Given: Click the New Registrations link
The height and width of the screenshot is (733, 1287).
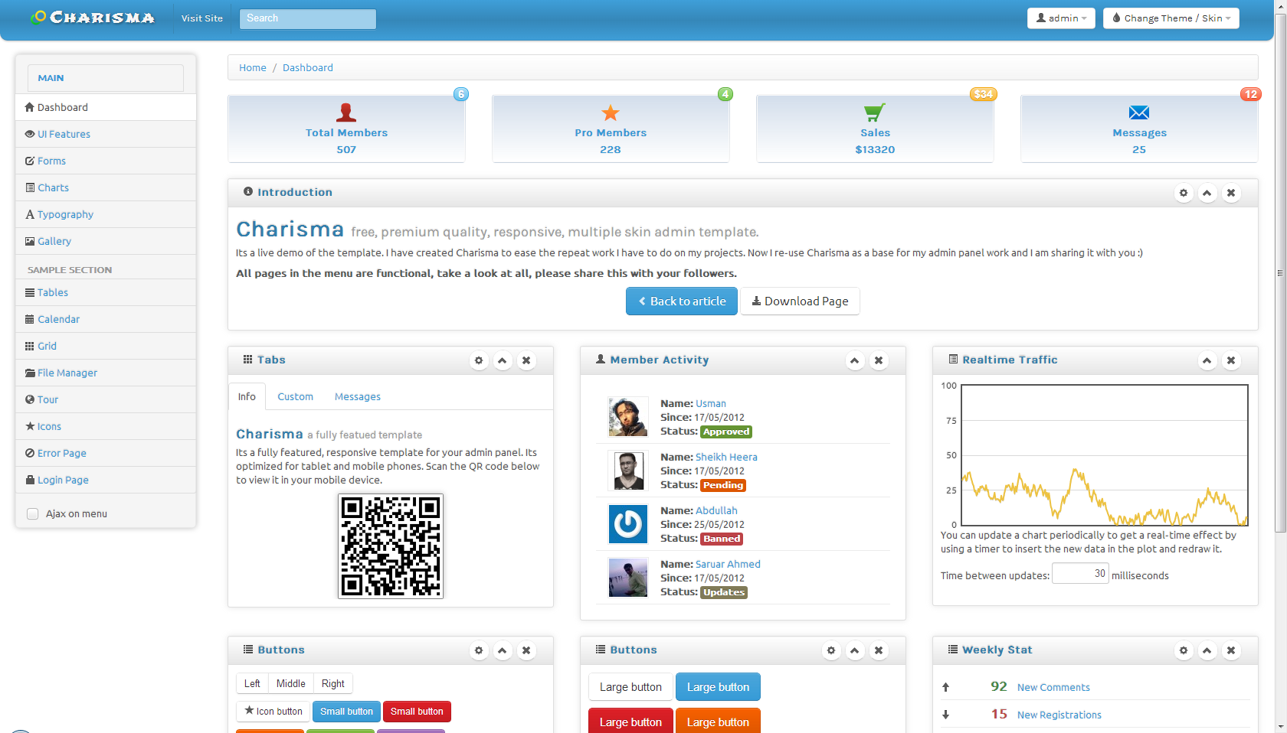Looking at the screenshot, I should (x=1059, y=715).
